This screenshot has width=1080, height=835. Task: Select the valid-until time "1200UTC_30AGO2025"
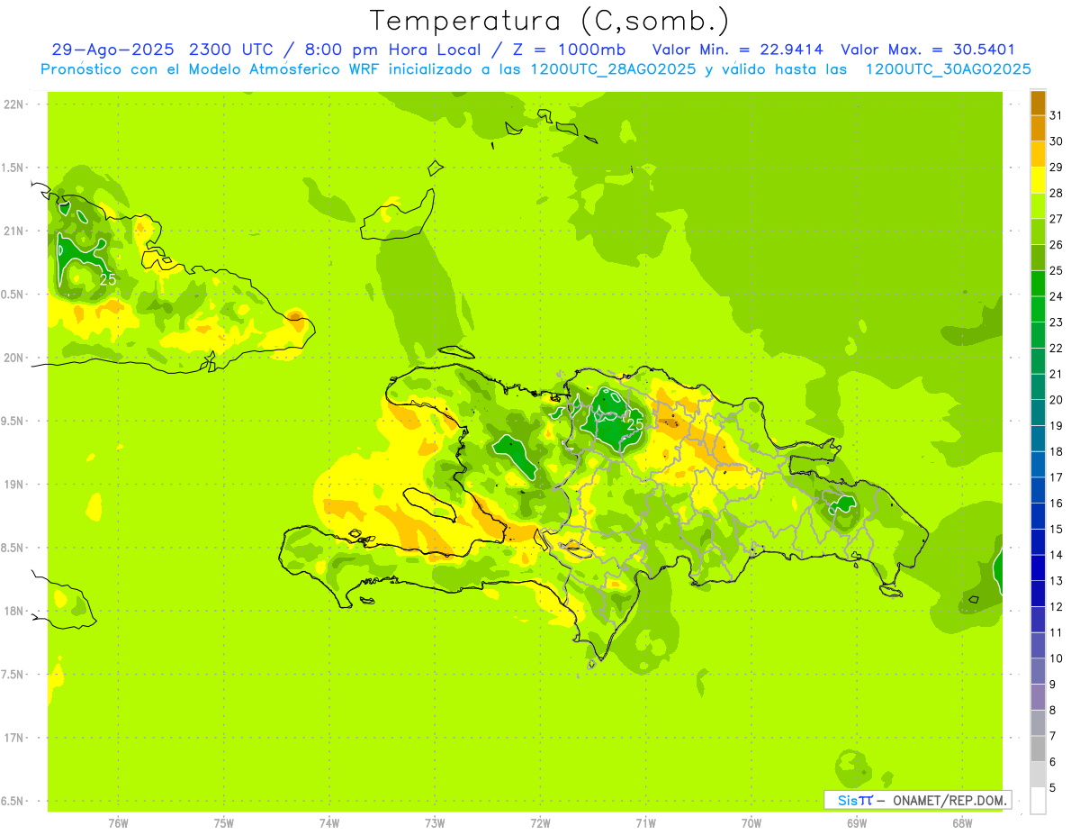pyautogui.click(x=948, y=69)
